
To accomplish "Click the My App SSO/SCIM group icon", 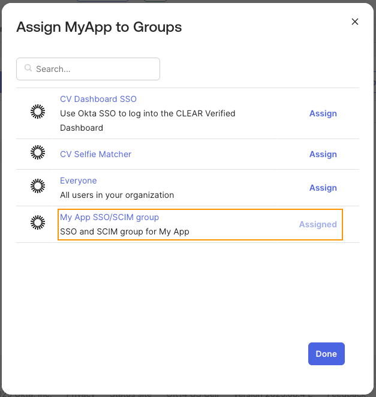I will [x=38, y=222].
